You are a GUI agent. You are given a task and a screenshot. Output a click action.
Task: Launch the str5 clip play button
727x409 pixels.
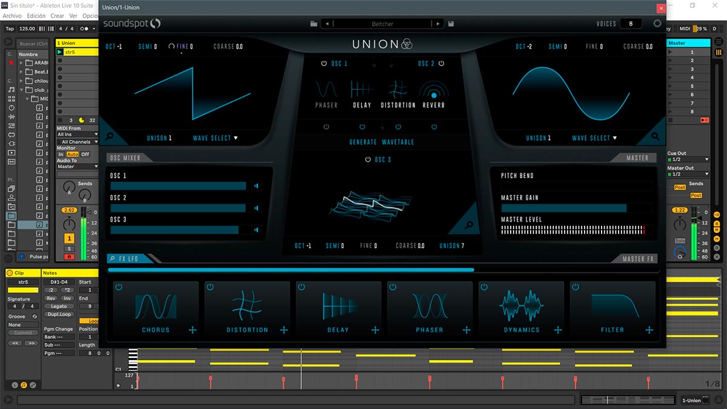(60, 52)
